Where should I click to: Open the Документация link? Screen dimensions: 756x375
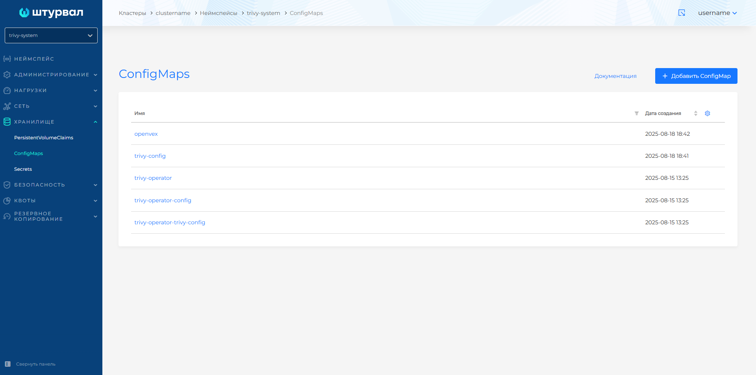click(615, 76)
